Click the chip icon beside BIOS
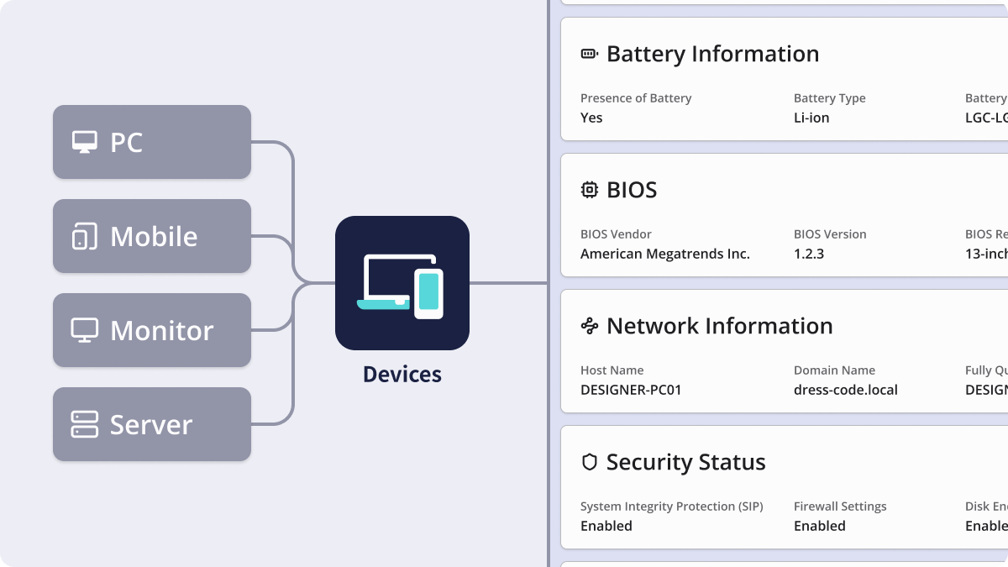This screenshot has width=1008, height=567. (x=590, y=190)
